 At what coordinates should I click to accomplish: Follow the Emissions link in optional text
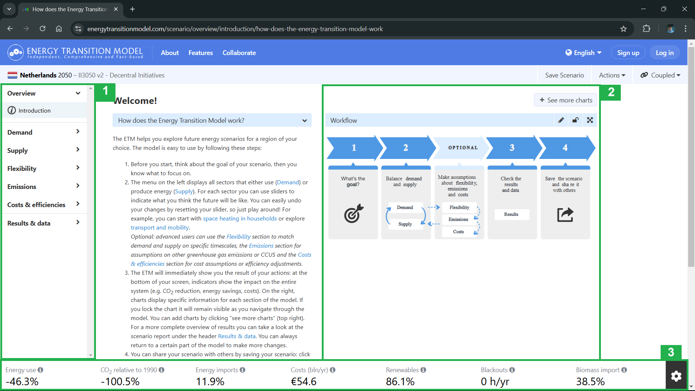pyautogui.click(x=261, y=245)
